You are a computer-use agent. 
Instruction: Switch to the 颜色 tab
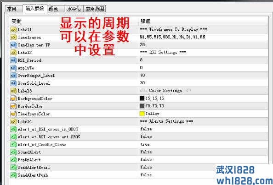click(x=56, y=9)
